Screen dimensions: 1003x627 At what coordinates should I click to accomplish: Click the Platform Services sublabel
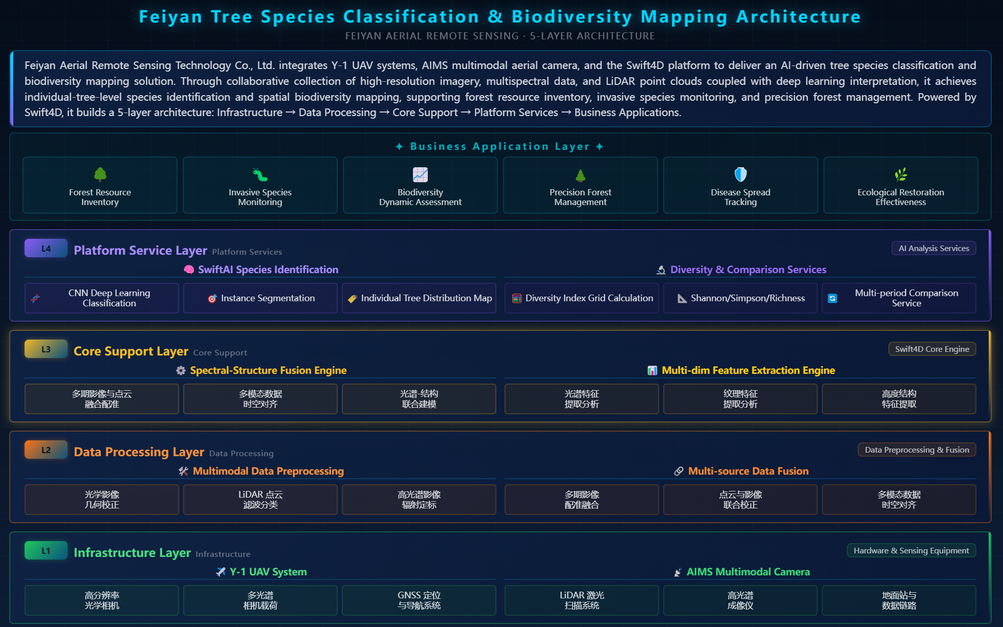[x=247, y=252]
